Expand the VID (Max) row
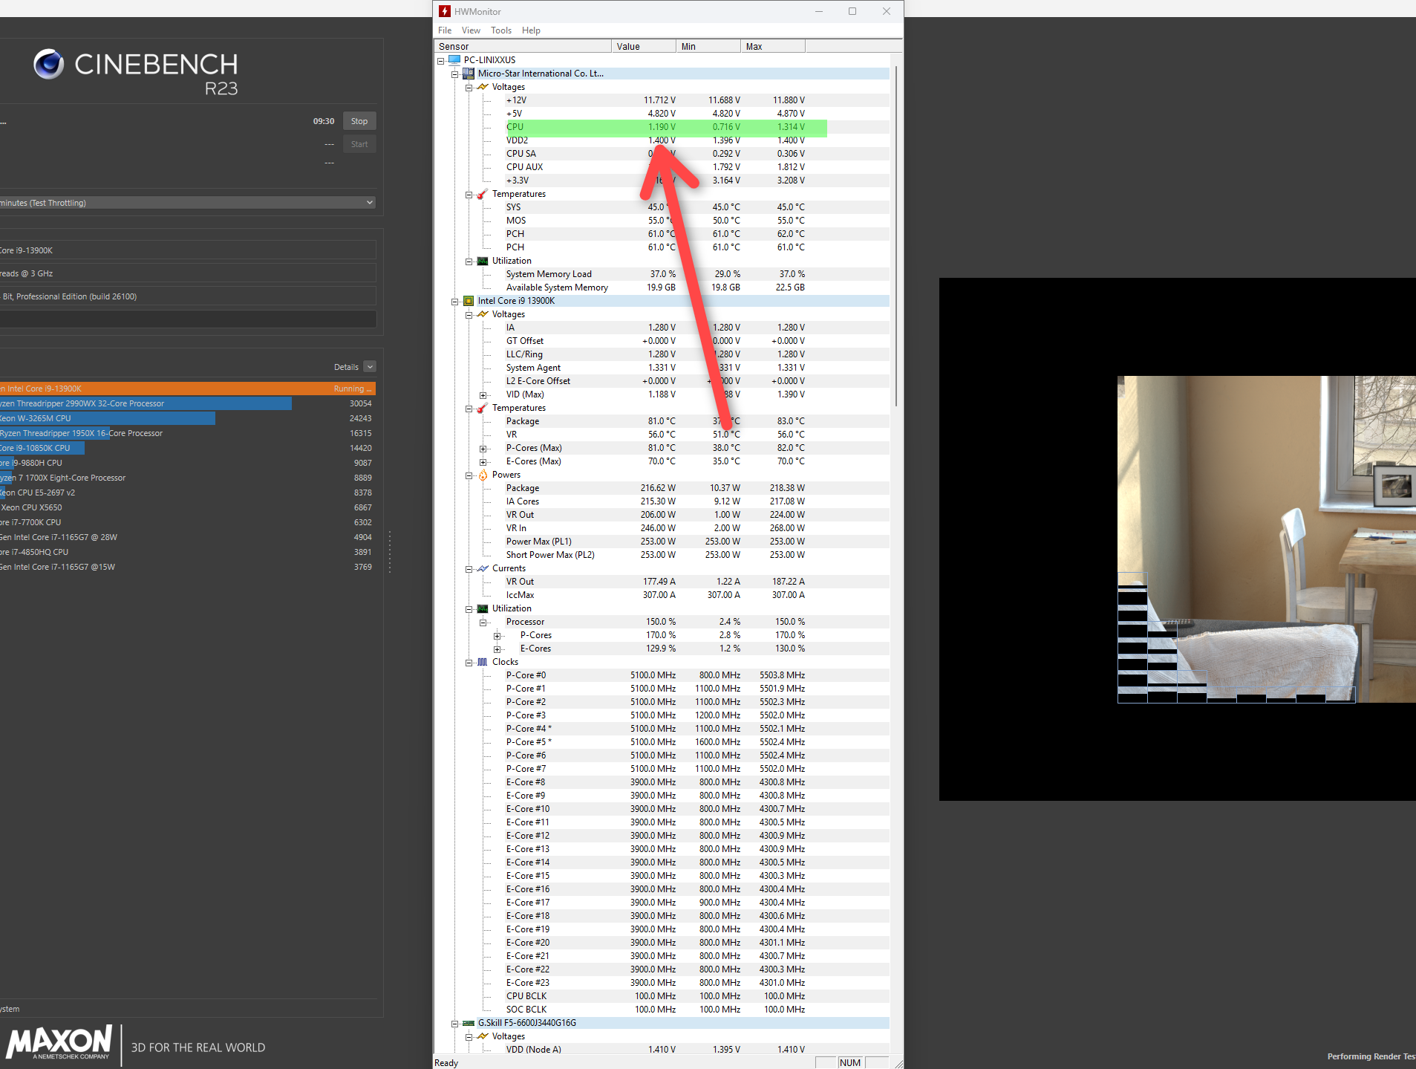Image resolution: width=1416 pixels, height=1069 pixels. (x=483, y=394)
